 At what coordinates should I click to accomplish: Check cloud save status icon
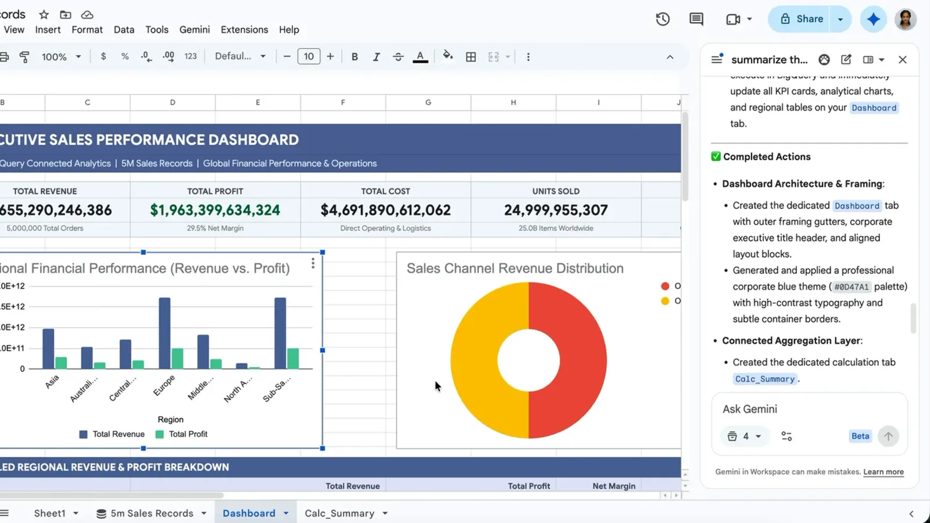coord(87,15)
